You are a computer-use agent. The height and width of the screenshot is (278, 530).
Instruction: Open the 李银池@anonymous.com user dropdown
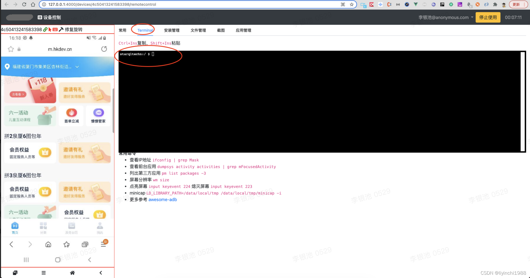coord(446,17)
